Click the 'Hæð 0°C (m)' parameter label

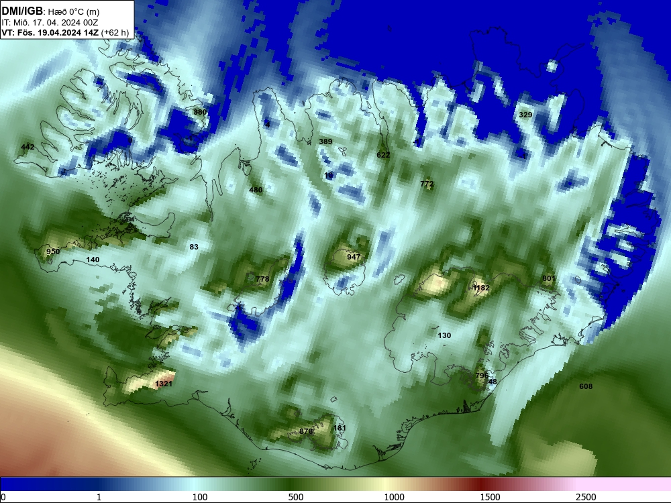click(x=74, y=11)
